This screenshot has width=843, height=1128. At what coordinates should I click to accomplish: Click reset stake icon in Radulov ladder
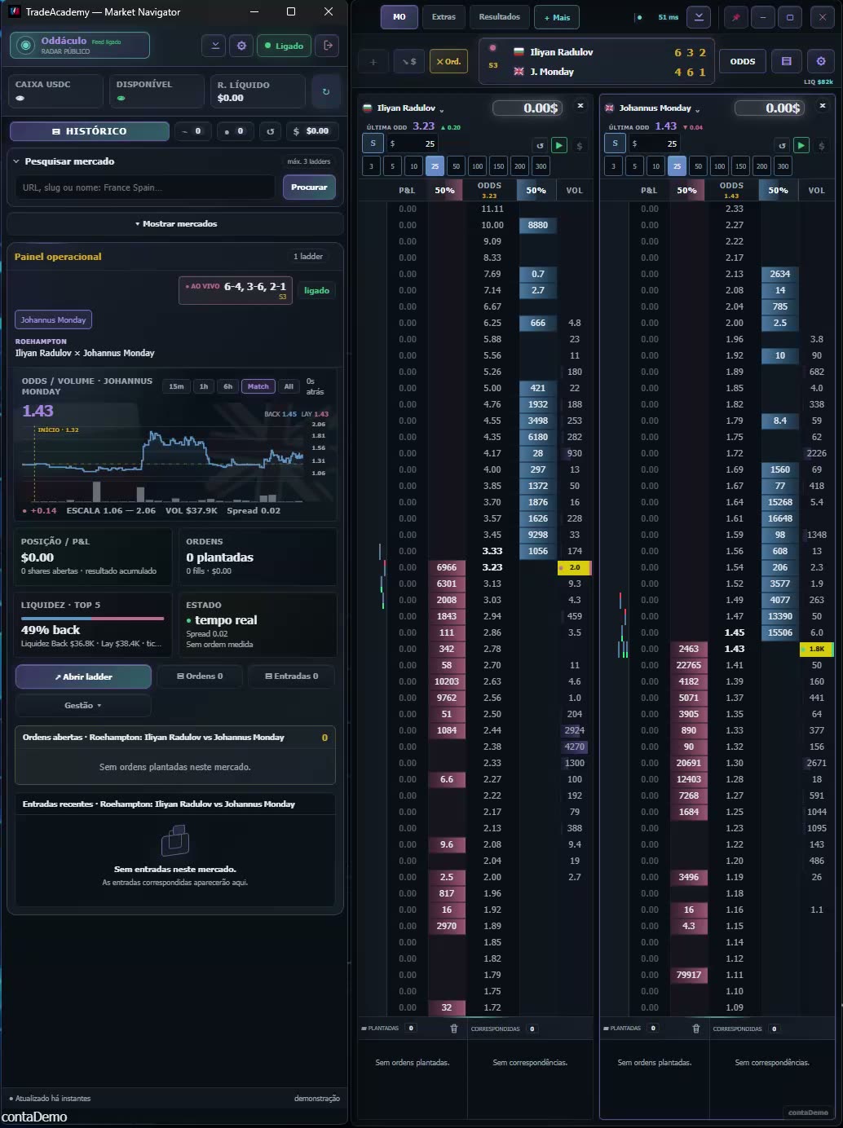click(540, 146)
